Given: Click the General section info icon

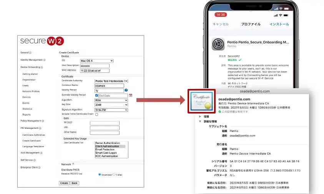Looking at the screenshot, I should click(x=30, y=53).
